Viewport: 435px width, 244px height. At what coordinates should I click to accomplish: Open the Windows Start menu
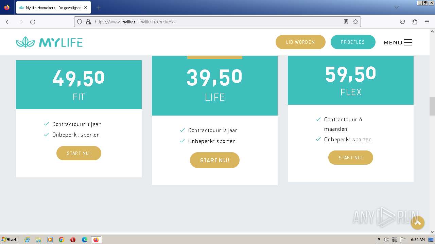point(10,240)
